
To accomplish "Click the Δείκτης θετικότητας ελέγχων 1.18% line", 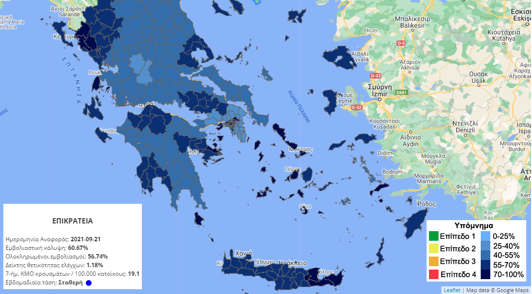I will (54, 265).
